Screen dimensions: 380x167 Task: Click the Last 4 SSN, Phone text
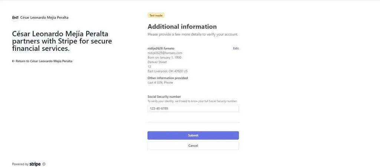point(160,82)
